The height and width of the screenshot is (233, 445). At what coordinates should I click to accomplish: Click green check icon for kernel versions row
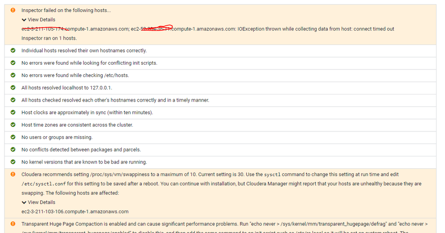pos(13,162)
